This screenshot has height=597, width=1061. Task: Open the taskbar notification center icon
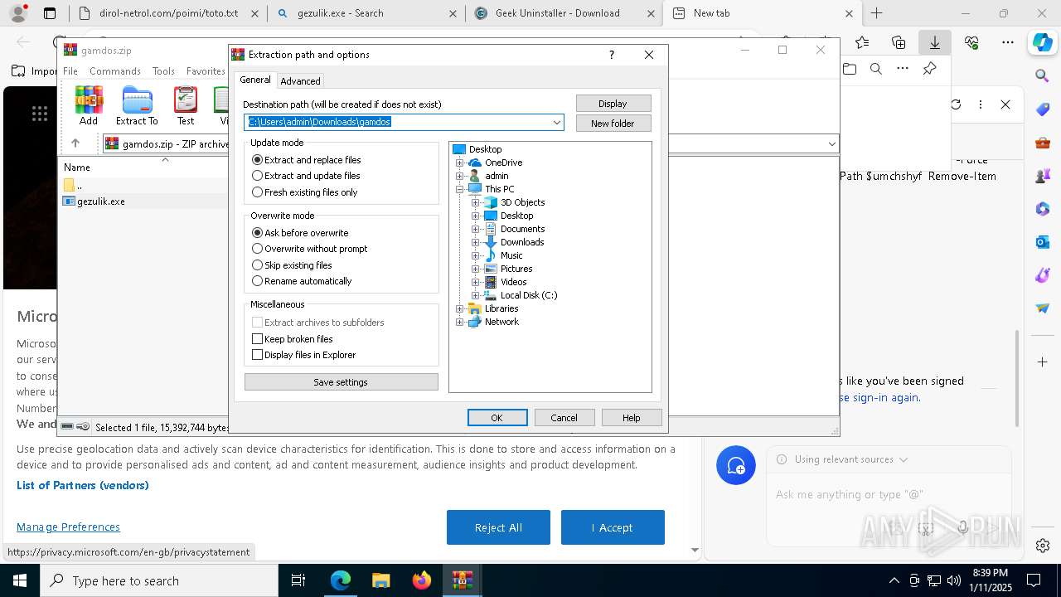pyautogui.click(x=1034, y=580)
